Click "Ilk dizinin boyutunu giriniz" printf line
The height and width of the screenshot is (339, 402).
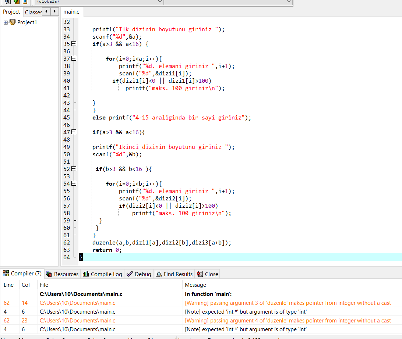point(158,29)
